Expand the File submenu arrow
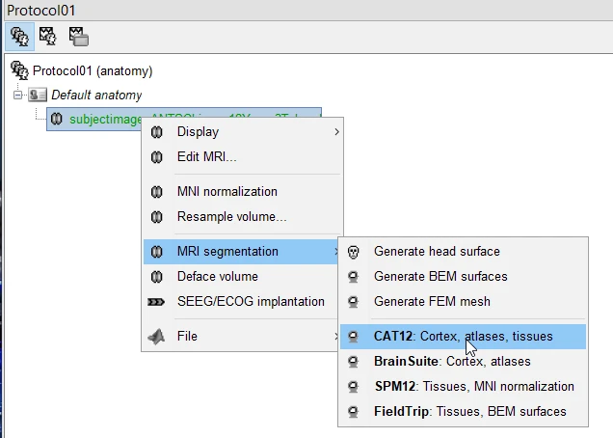613x438 pixels. (x=336, y=336)
